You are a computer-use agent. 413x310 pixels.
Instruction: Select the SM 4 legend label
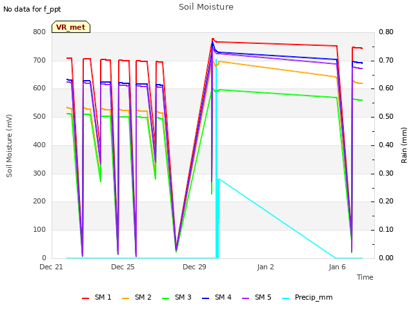[x=223, y=297]
